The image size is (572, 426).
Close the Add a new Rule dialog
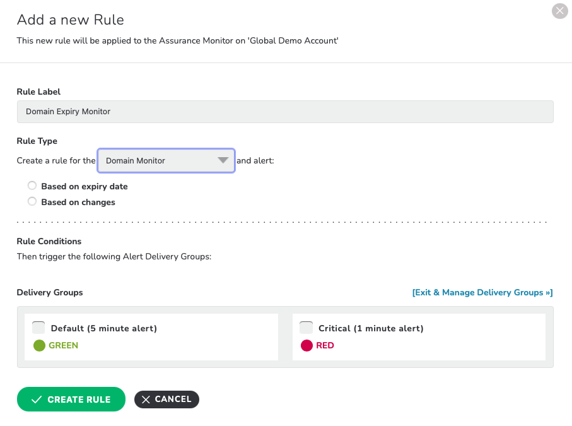(559, 11)
